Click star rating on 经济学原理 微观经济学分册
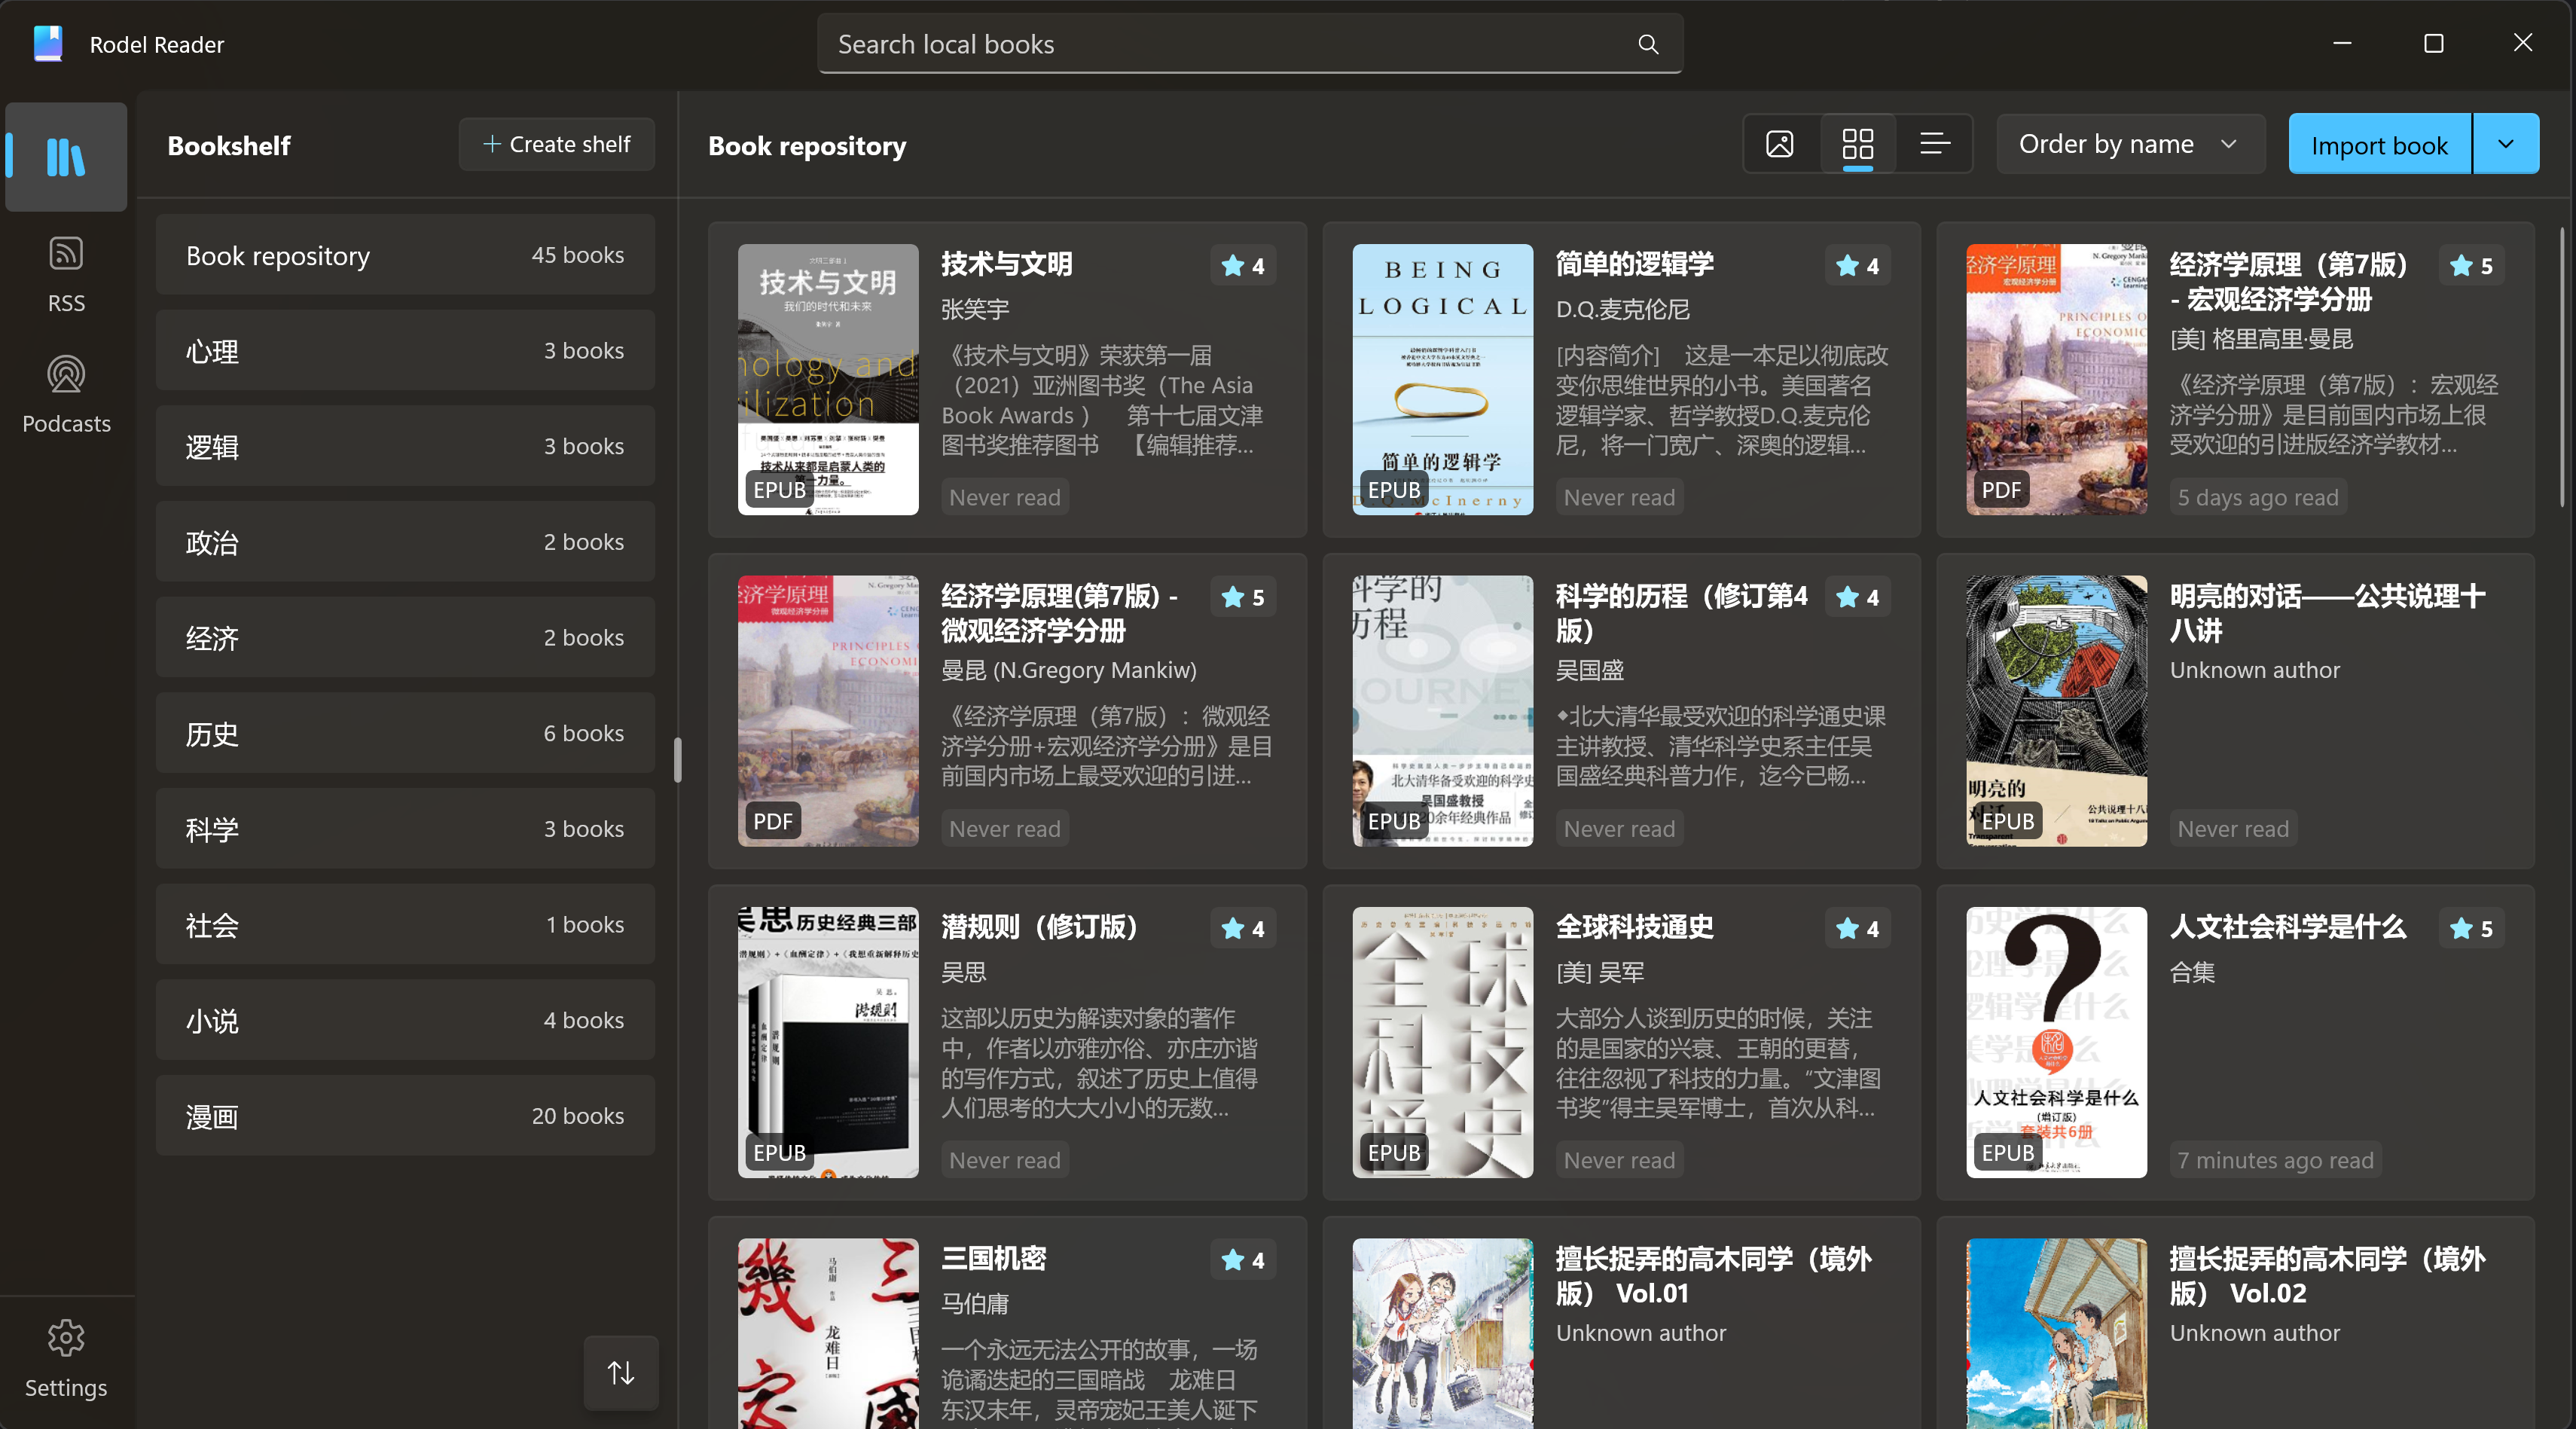 pos(1243,597)
